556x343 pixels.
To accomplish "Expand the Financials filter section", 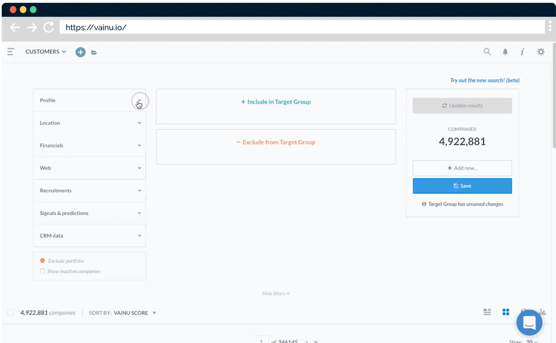I will [139, 145].
